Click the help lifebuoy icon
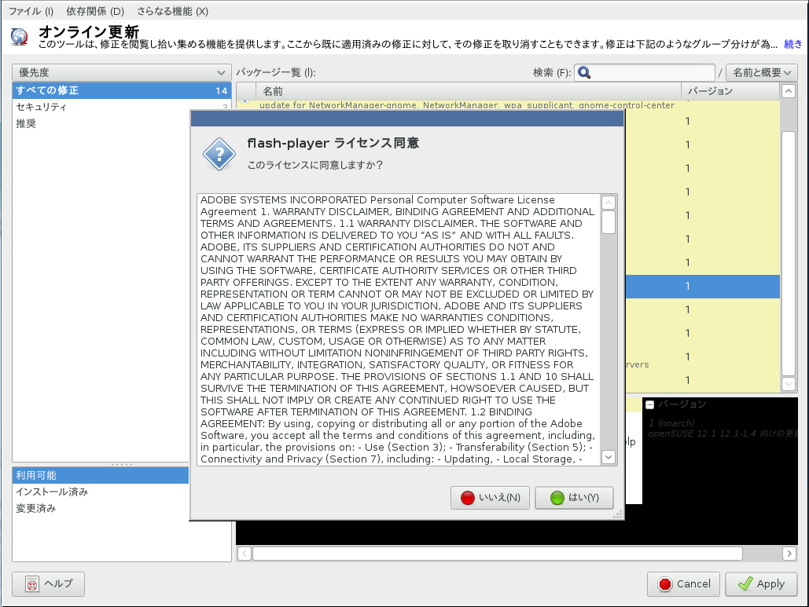This screenshot has height=607, width=809. [x=32, y=584]
